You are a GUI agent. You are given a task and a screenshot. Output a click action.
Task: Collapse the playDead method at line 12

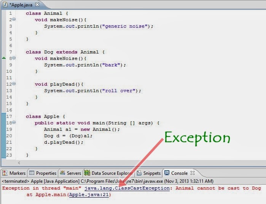[14, 84]
